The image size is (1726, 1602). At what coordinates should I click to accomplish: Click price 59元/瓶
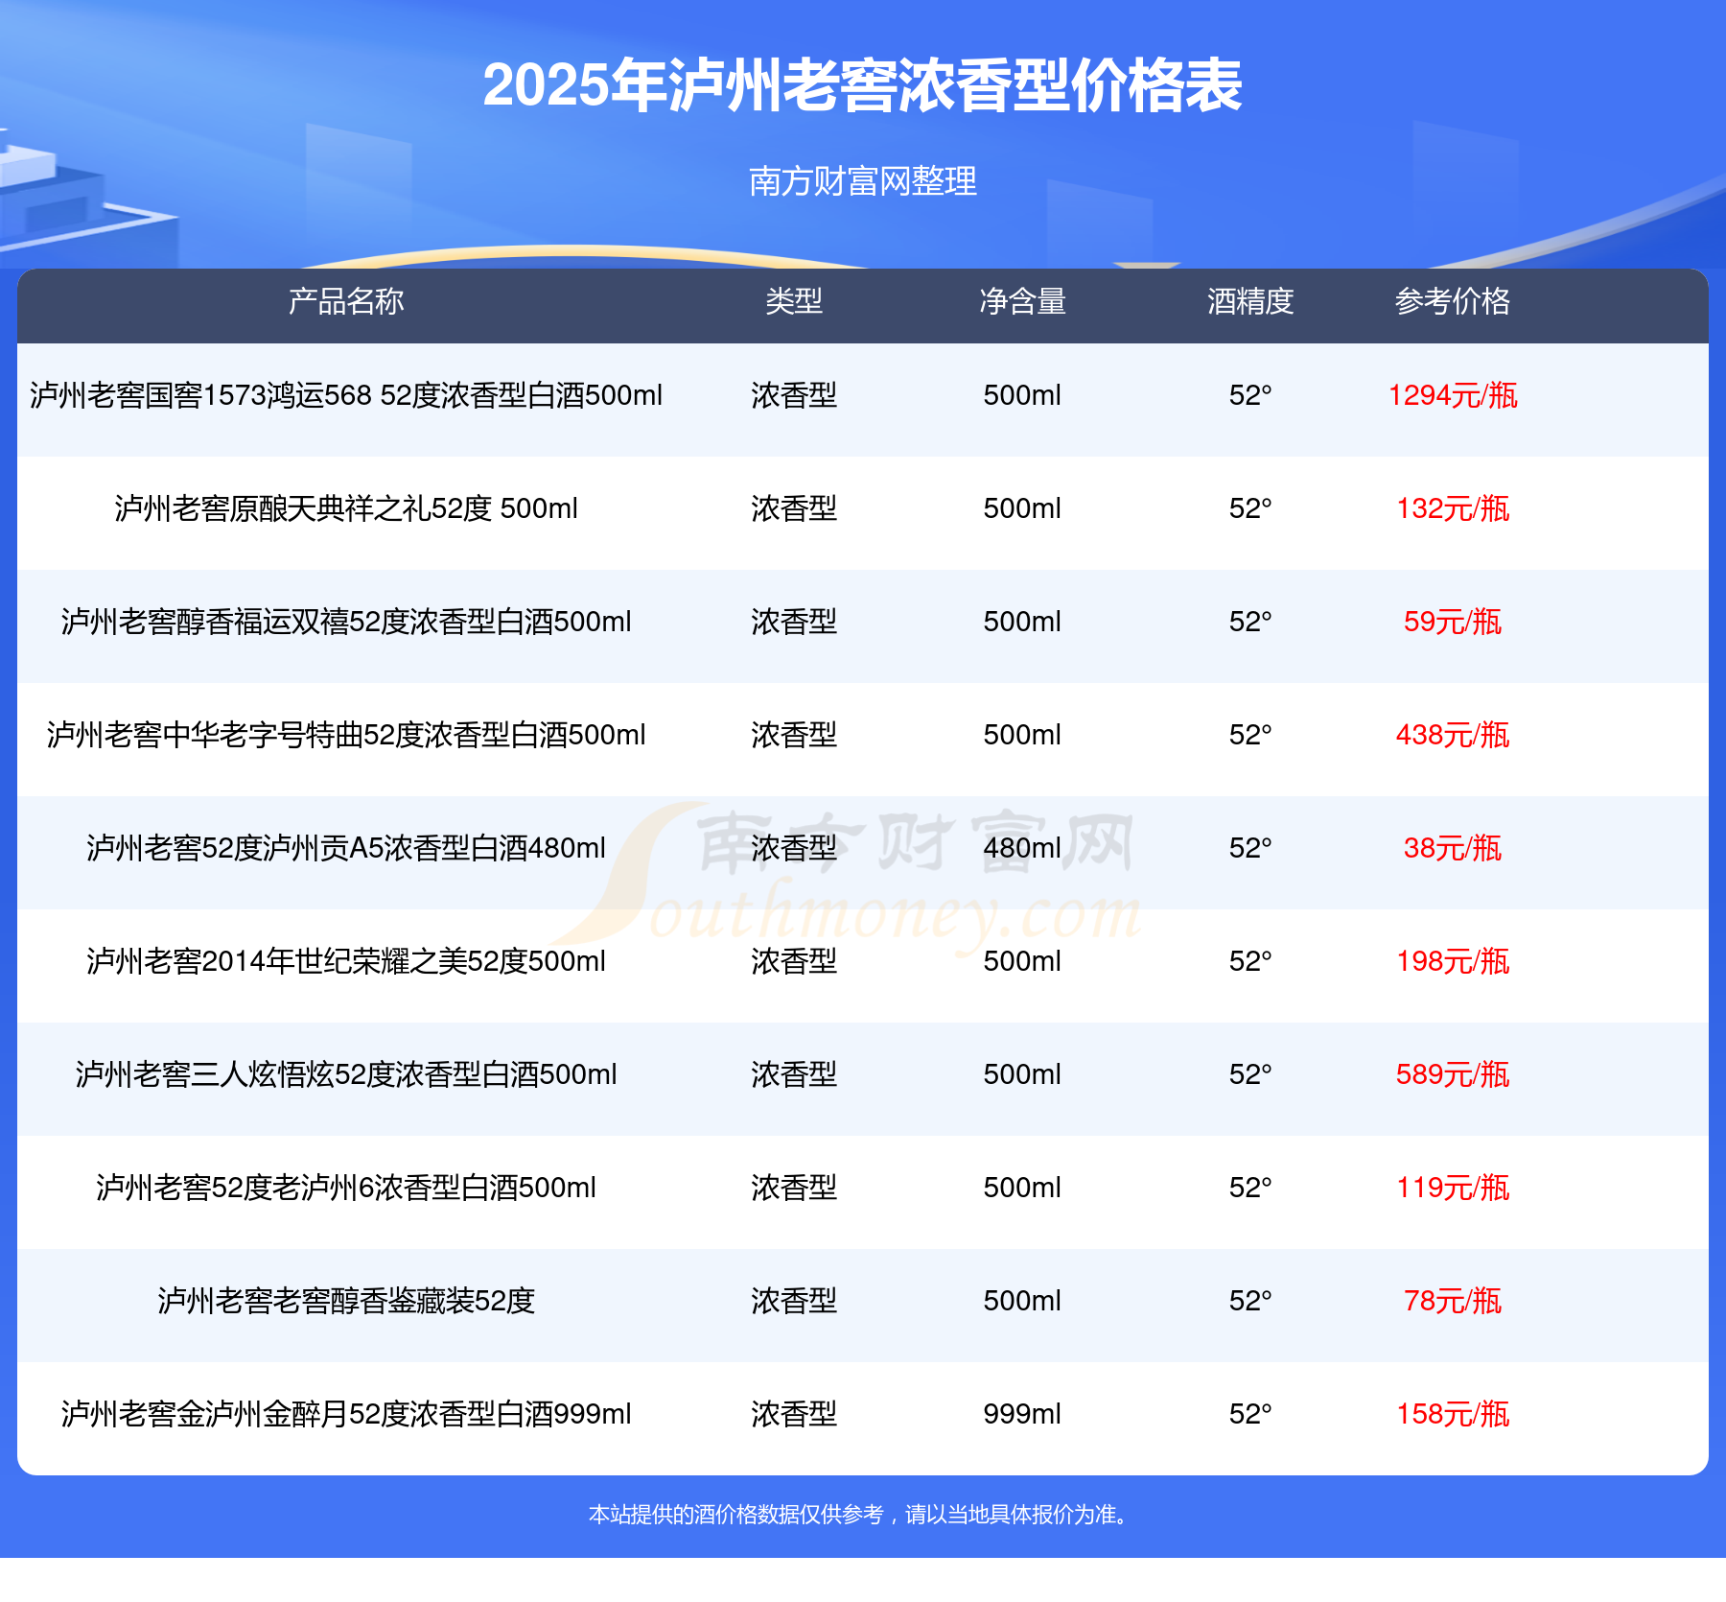click(1453, 622)
